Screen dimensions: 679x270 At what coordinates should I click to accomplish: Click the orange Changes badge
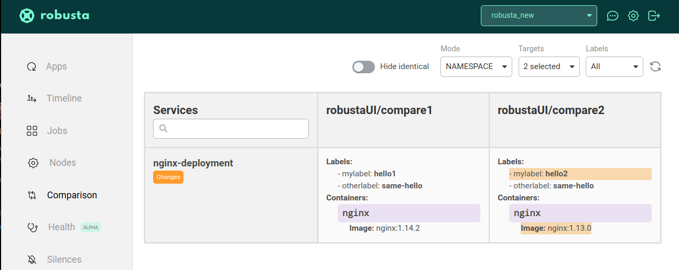(x=168, y=177)
